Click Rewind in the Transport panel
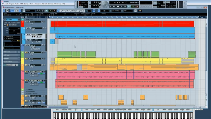This screenshot has width=211, height=119. [x=114, y=7]
